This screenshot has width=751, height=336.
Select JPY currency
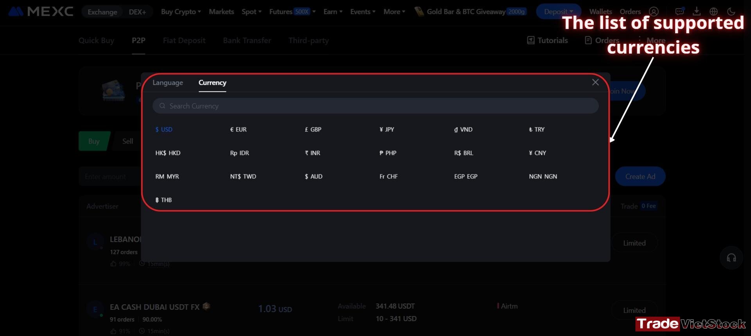[x=387, y=129]
